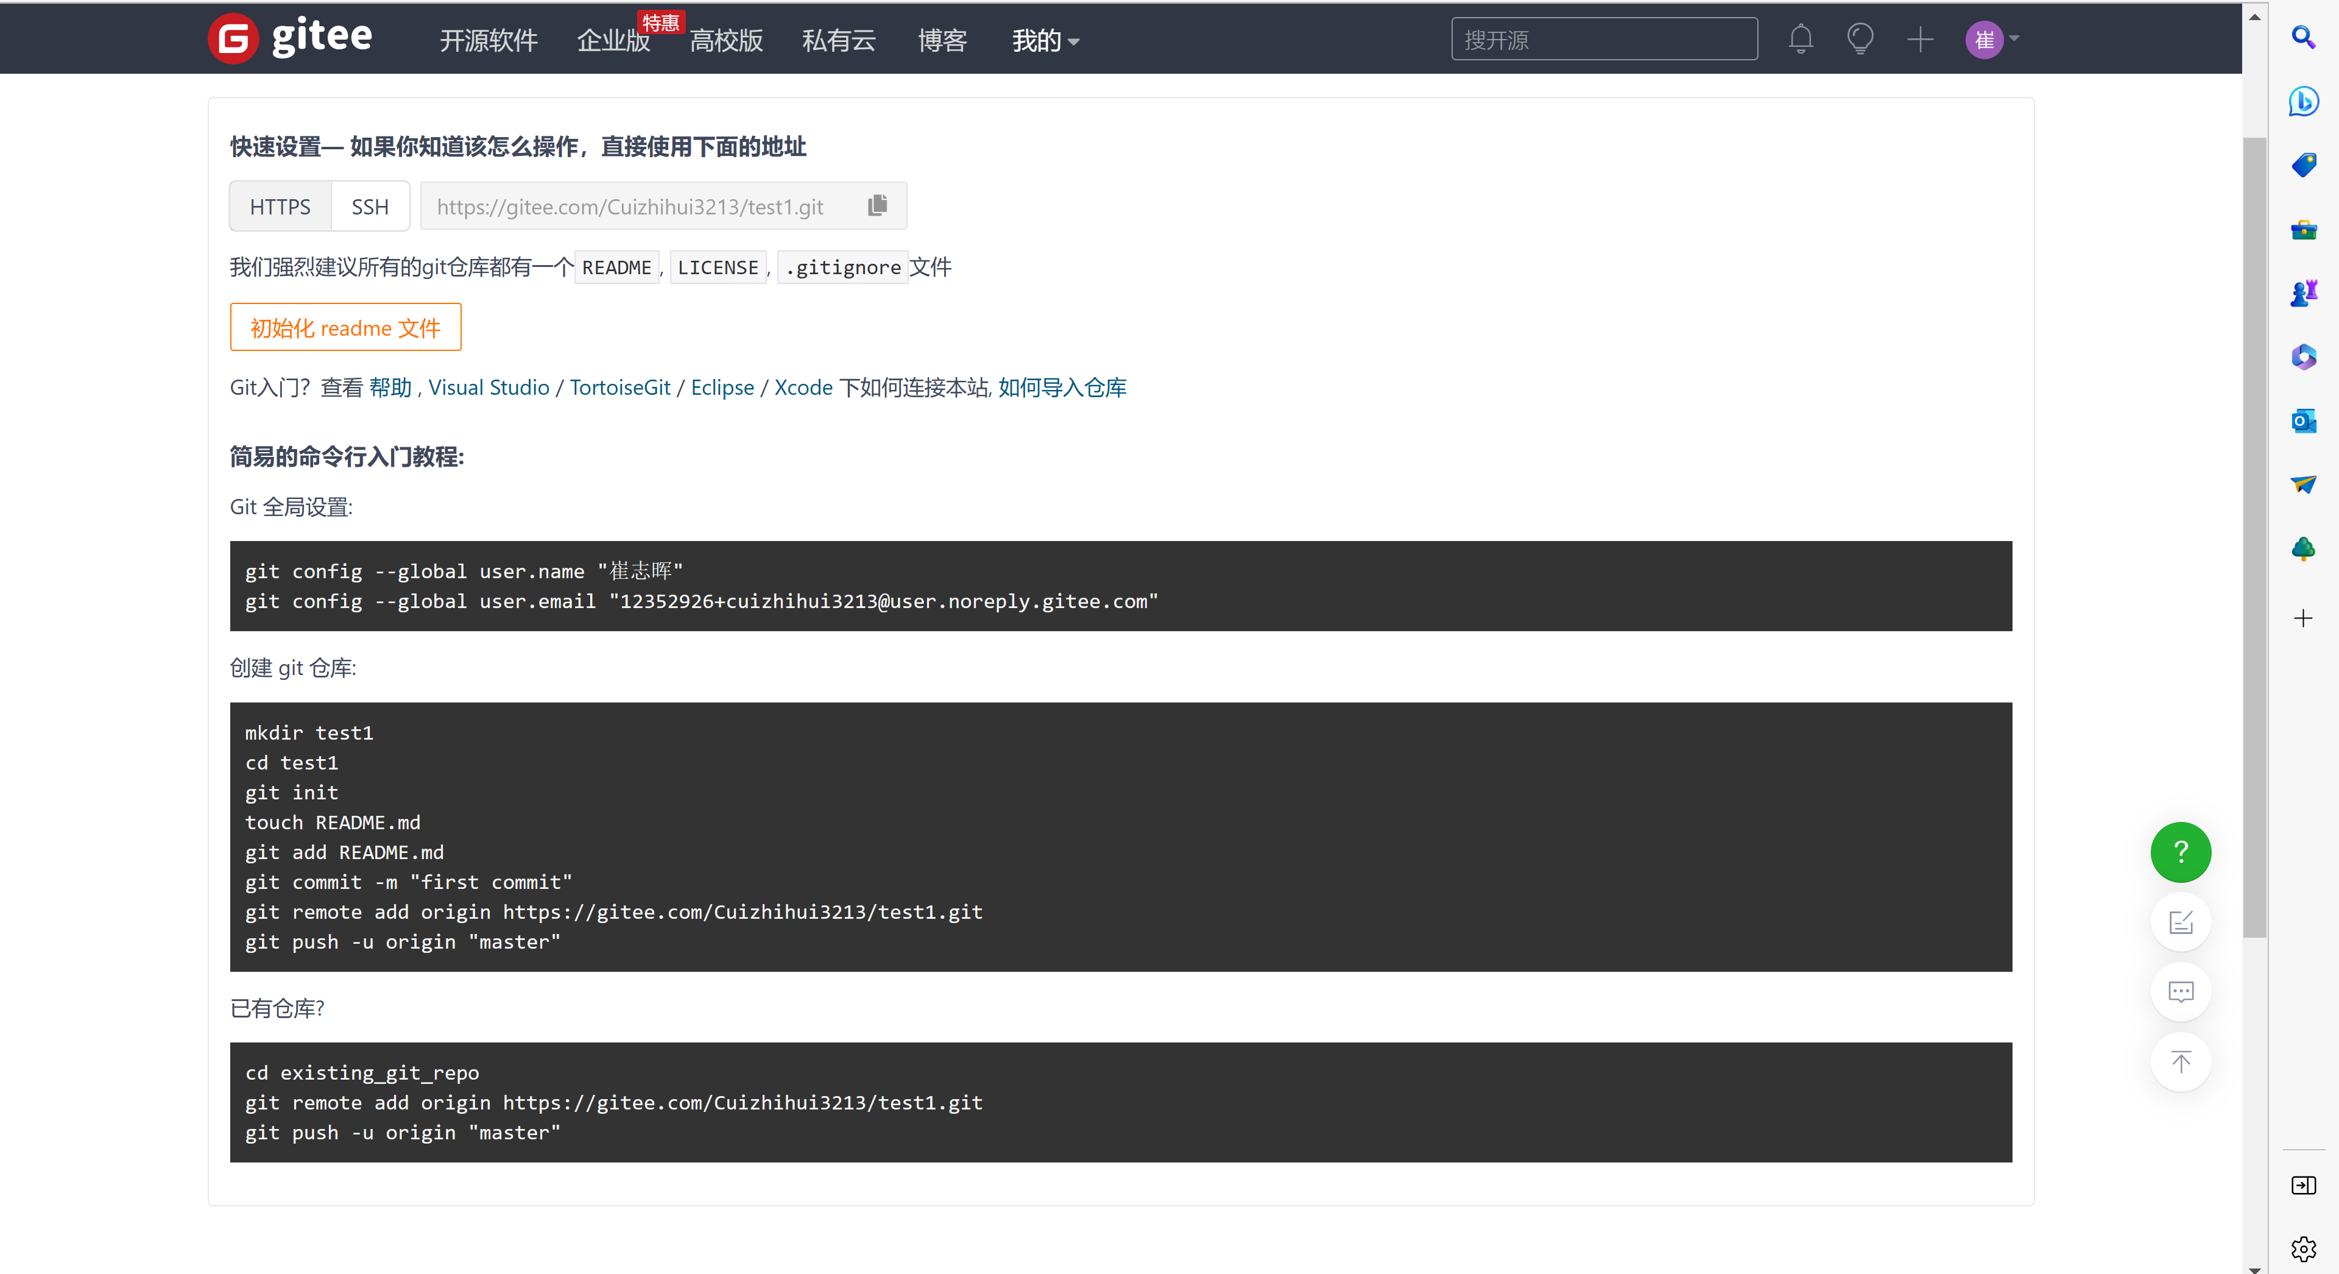2339x1274 pixels.
Task: Click the gitee wordmark text
Action: 322,37
